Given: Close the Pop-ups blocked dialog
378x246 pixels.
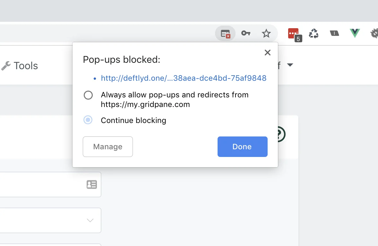Looking at the screenshot, I should pyautogui.click(x=267, y=53).
